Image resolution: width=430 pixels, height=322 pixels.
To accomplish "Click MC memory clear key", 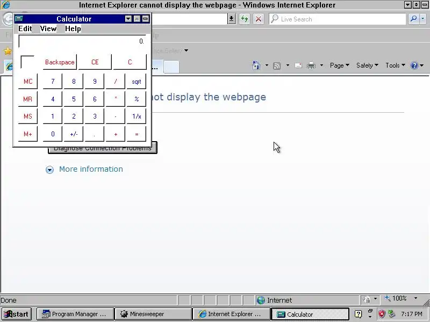I will click(x=28, y=82).
